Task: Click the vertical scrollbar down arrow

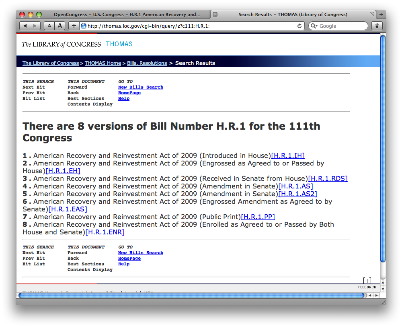Action: 383,289
